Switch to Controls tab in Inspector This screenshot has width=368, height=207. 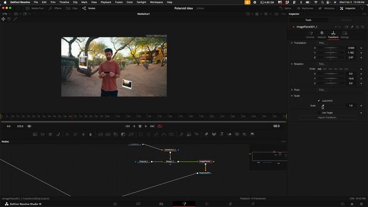(x=310, y=34)
